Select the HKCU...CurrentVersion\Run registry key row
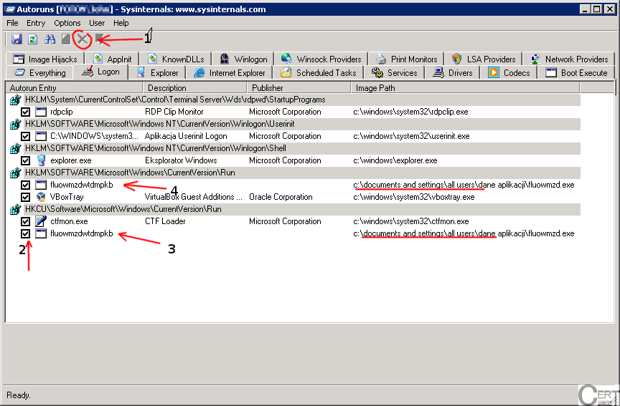 click(293, 209)
